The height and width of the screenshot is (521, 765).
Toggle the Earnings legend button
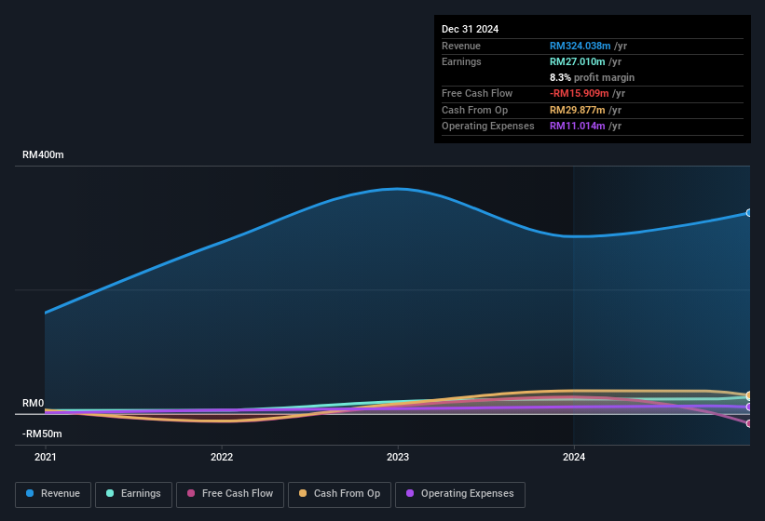(x=133, y=494)
